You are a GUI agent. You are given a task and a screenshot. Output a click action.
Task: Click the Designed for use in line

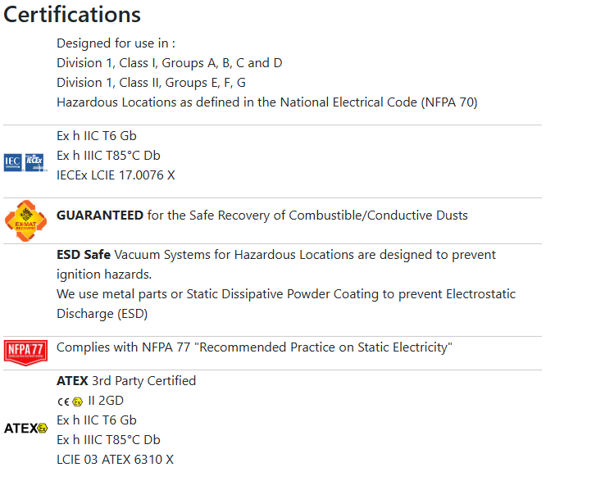(x=116, y=43)
